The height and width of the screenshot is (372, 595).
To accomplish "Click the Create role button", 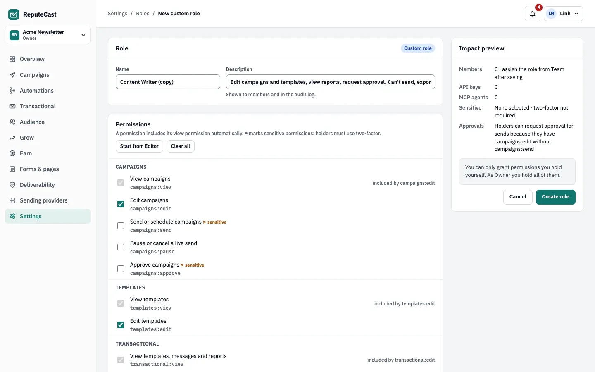I will click(x=555, y=197).
